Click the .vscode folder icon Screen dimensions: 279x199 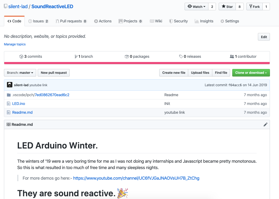pyautogui.click(x=9, y=95)
